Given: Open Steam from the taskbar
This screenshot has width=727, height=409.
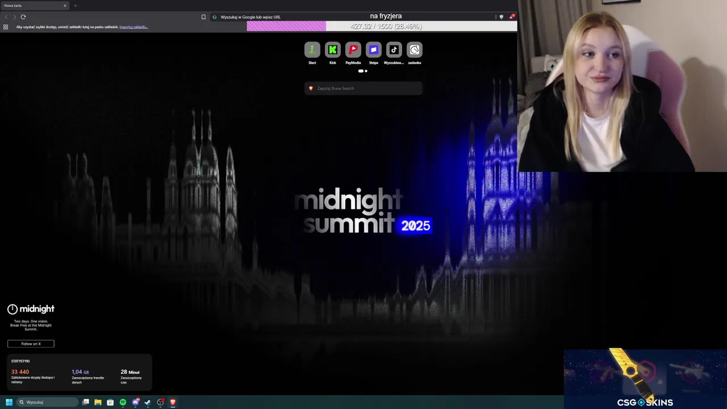Looking at the screenshot, I should point(148,402).
